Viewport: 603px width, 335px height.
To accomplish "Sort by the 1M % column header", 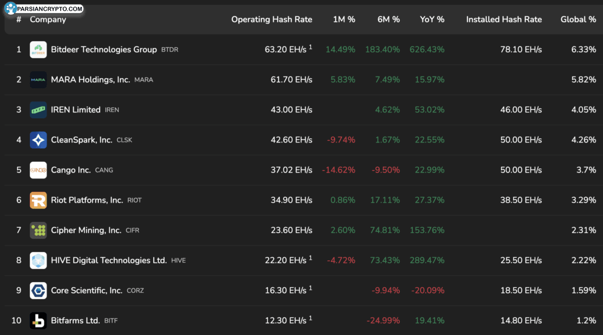I will click(x=344, y=19).
